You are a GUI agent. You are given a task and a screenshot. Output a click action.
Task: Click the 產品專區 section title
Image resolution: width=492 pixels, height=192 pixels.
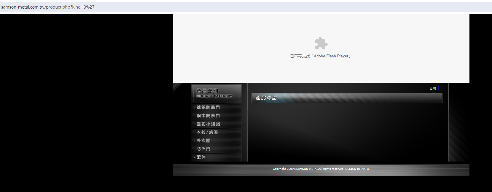tap(266, 98)
